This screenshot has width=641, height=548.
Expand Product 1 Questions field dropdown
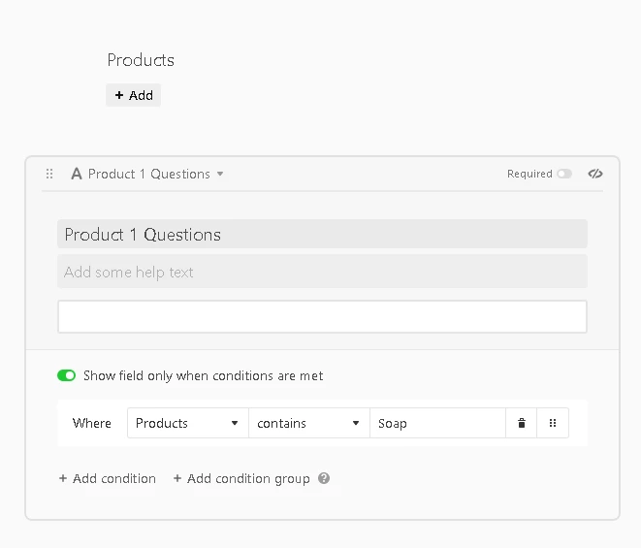220,174
